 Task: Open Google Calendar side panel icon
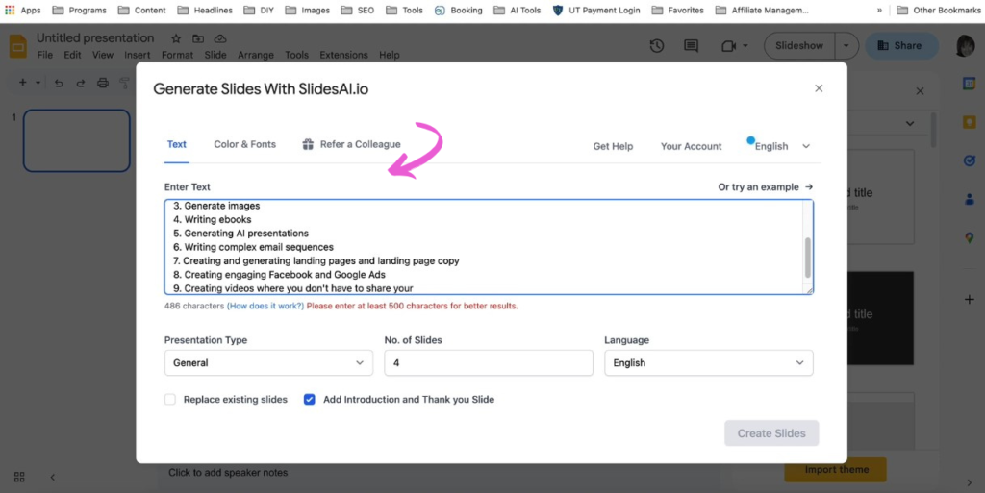(970, 84)
